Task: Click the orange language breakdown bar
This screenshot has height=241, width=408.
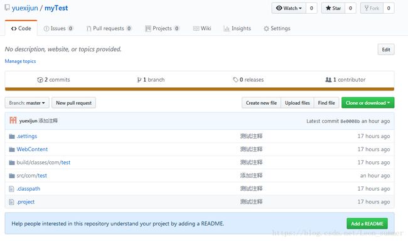Action: (200, 89)
